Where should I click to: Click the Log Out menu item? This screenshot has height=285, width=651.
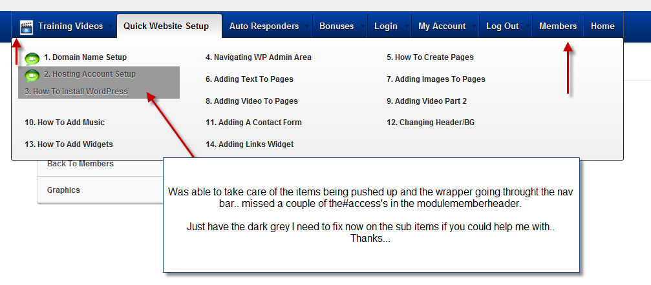502,26
